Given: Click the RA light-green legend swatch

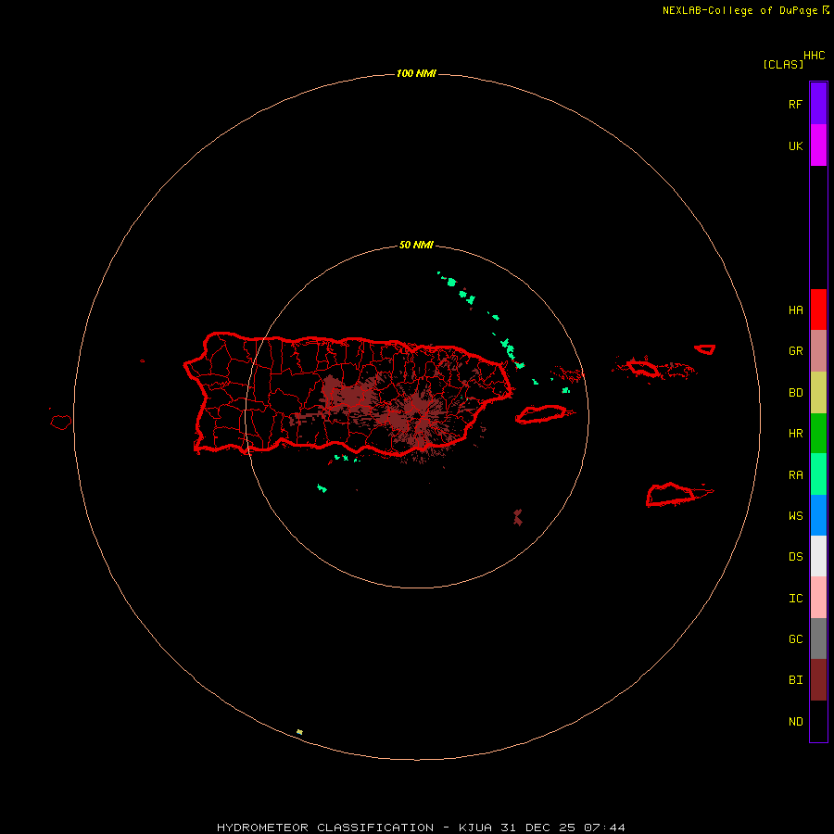Looking at the screenshot, I should [x=818, y=474].
